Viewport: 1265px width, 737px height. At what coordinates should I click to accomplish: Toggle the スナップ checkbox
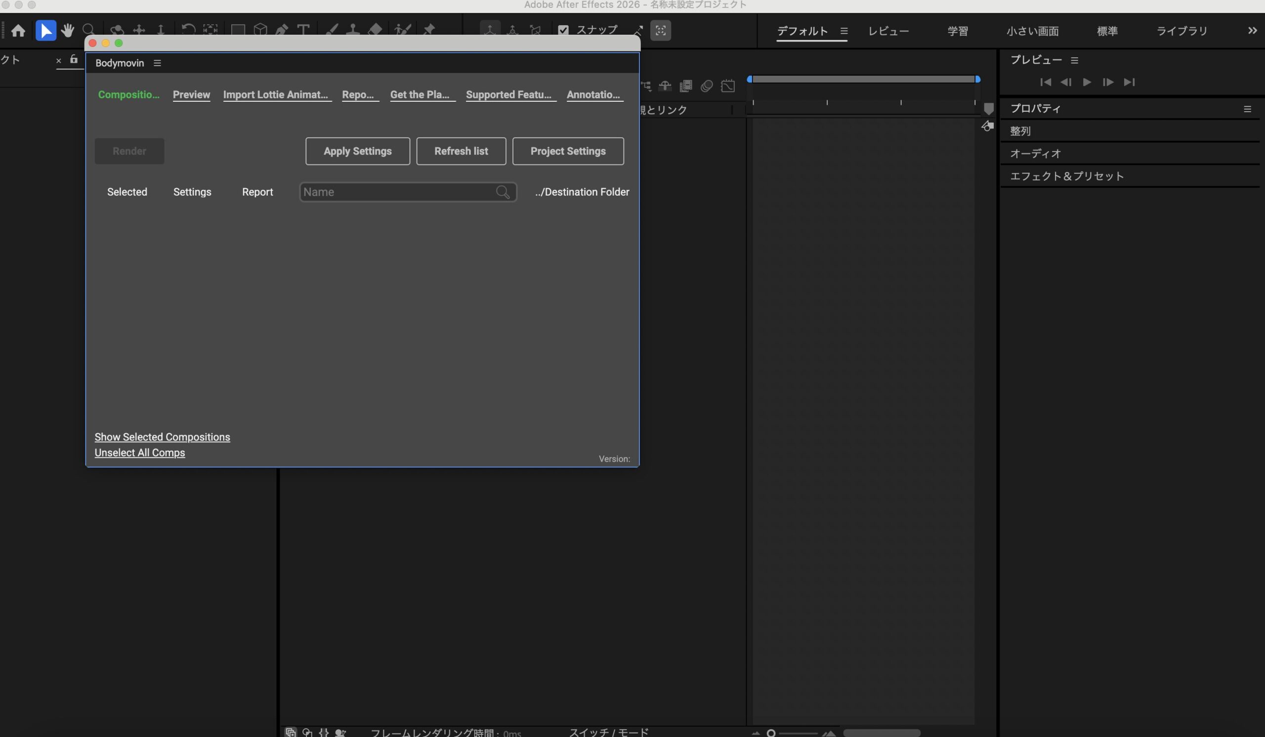pos(563,30)
